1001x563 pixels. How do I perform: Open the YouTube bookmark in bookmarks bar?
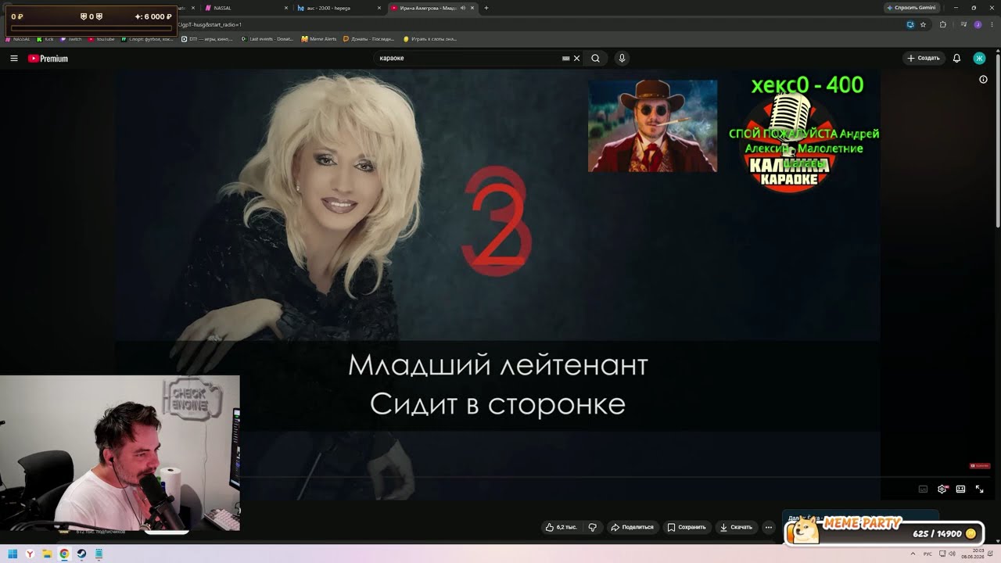(102, 39)
